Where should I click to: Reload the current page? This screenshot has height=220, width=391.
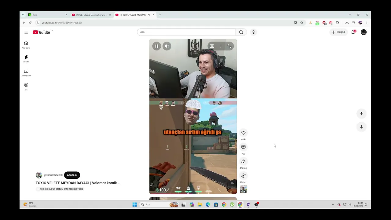30,23
